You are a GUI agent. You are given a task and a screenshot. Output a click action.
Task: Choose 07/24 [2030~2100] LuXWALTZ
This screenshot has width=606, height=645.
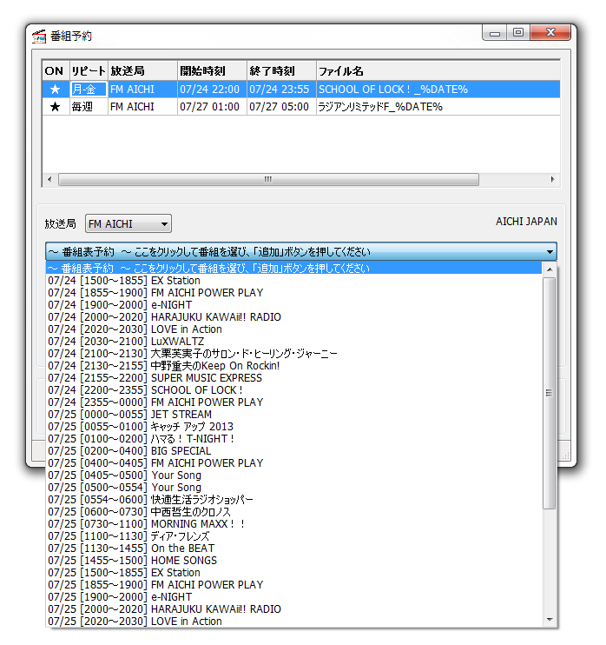pyautogui.click(x=293, y=342)
